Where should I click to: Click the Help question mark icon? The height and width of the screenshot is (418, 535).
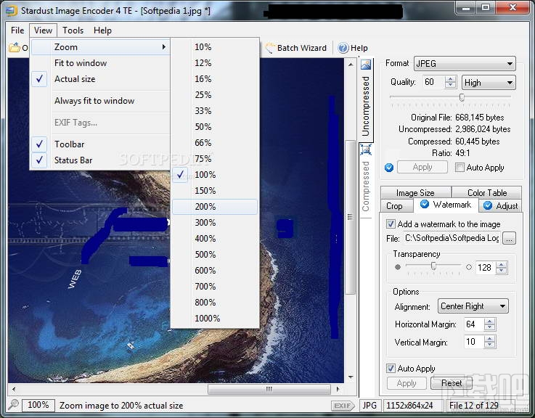[x=343, y=48]
